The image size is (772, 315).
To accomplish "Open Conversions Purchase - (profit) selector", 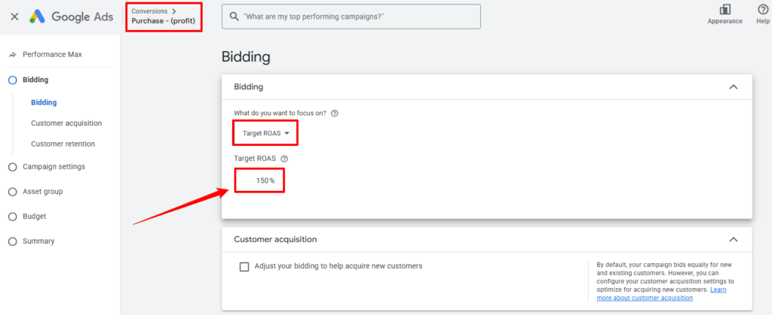I will tap(164, 17).
